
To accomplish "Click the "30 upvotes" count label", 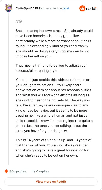I will pos(18,171).
